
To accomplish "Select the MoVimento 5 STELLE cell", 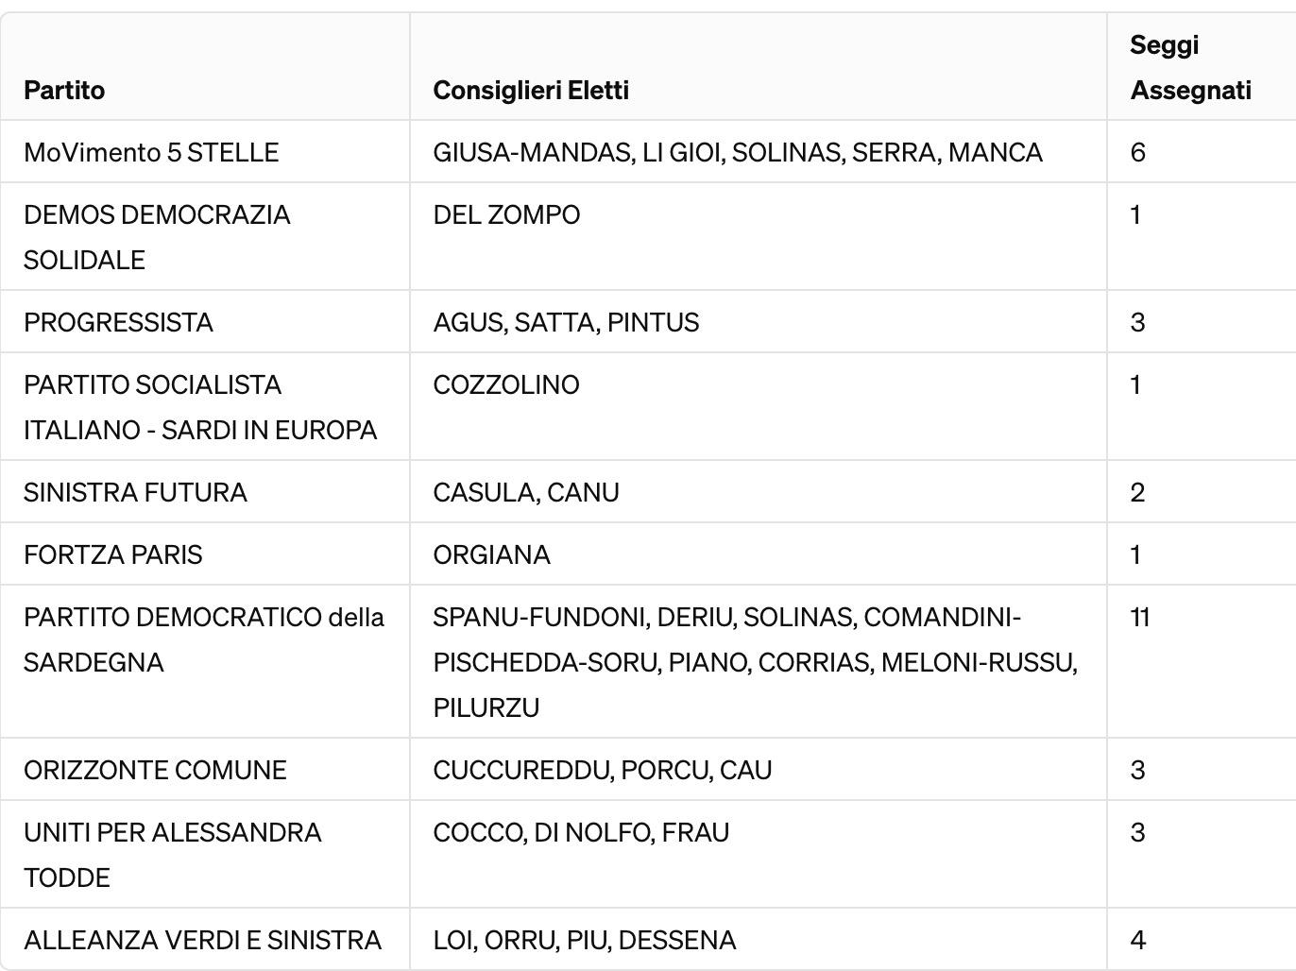I will pos(151,153).
